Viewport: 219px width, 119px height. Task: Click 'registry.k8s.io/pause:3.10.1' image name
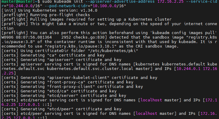click(x=81, y=46)
